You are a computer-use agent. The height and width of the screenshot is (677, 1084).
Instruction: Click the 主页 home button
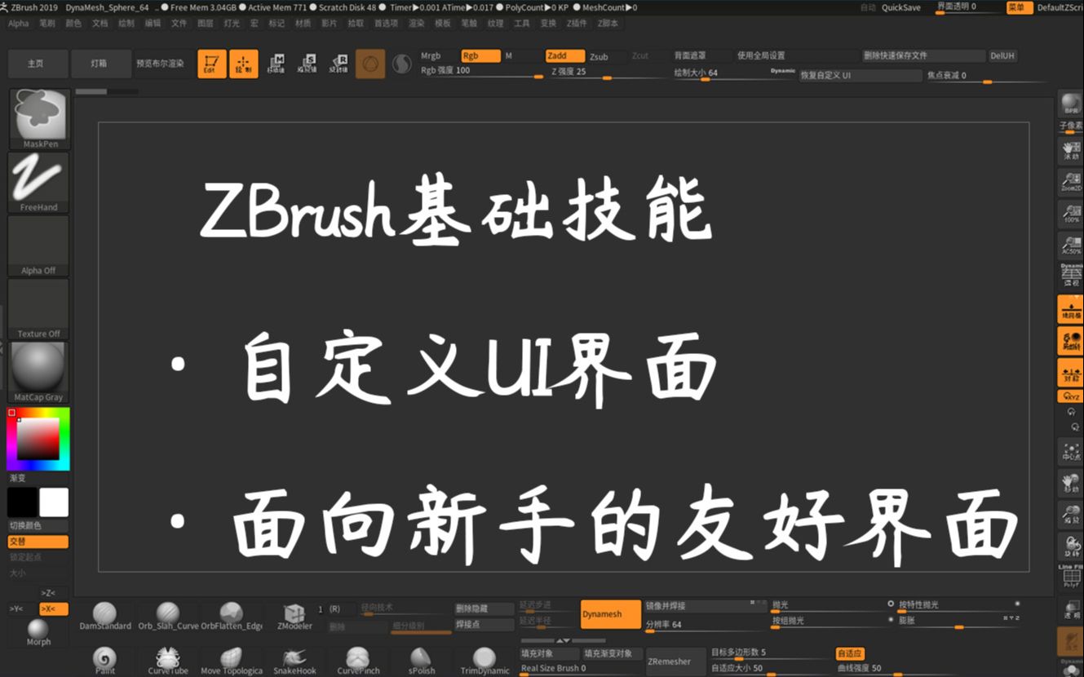tap(36, 64)
